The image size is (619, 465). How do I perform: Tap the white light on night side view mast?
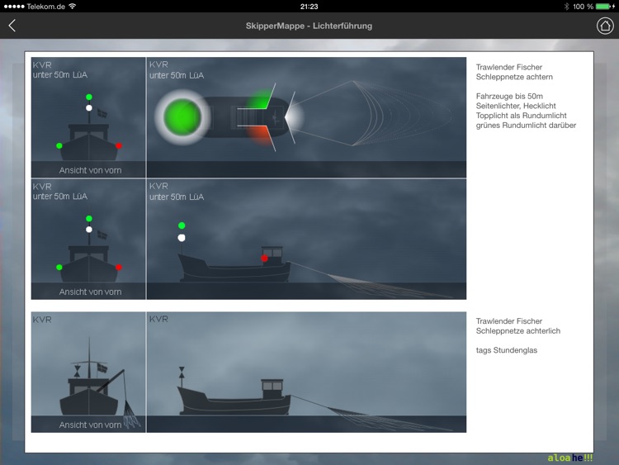[x=182, y=238]
